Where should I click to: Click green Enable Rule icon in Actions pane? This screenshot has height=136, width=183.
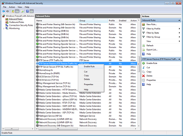pyautogui.click(x=143, y=63)
